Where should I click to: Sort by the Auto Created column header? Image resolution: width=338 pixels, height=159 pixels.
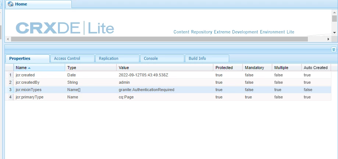point(316,68)
